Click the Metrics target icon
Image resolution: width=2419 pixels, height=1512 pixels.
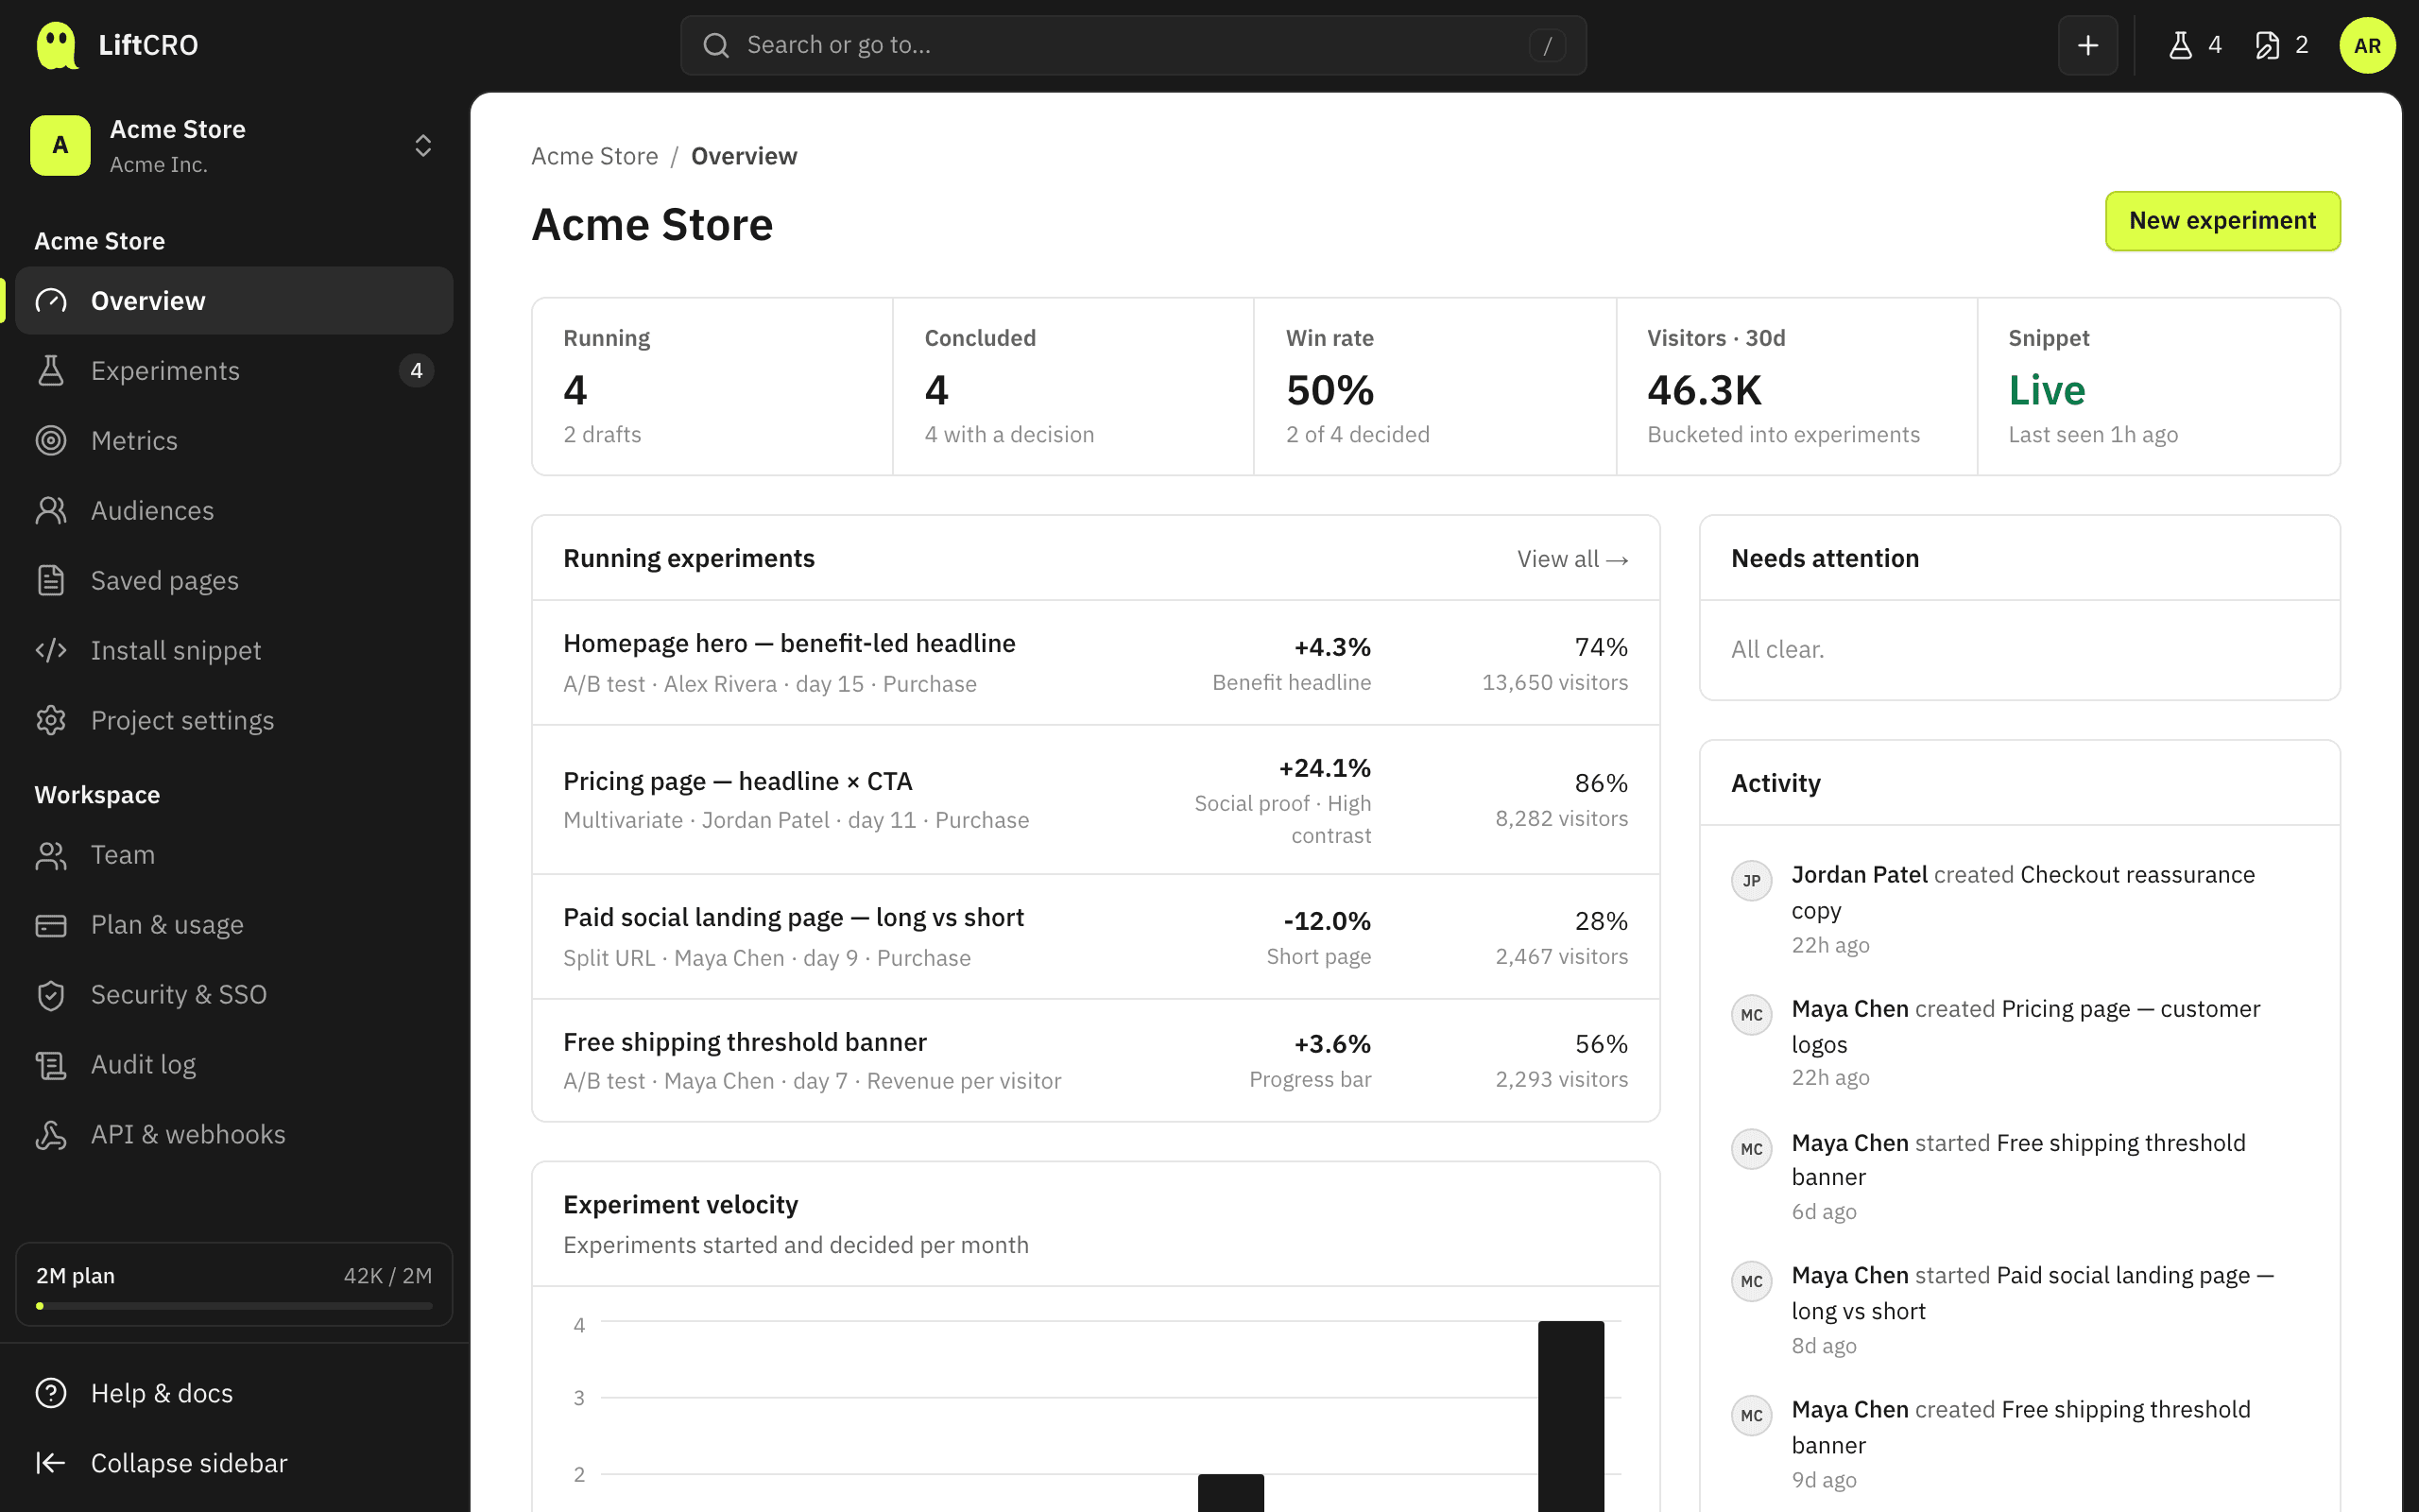[x=51, y=441]
